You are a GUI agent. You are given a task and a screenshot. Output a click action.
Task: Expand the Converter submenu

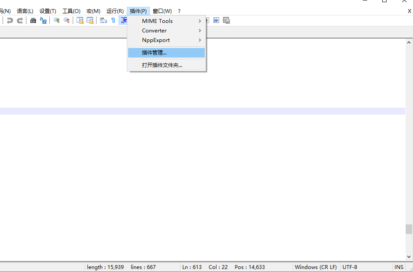click(x=167, y=31)
